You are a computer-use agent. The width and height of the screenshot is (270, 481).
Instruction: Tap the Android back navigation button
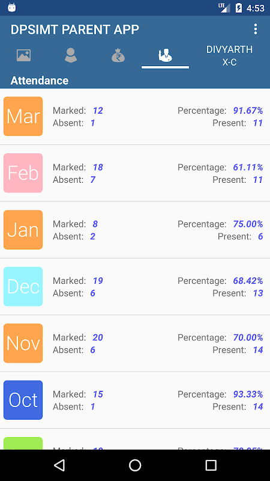[x=59, y=465]
